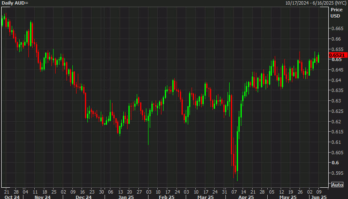Select the 10/17/2024 - 6/16/2025 date range label
The image size is (348, 199).
point(316,3)
